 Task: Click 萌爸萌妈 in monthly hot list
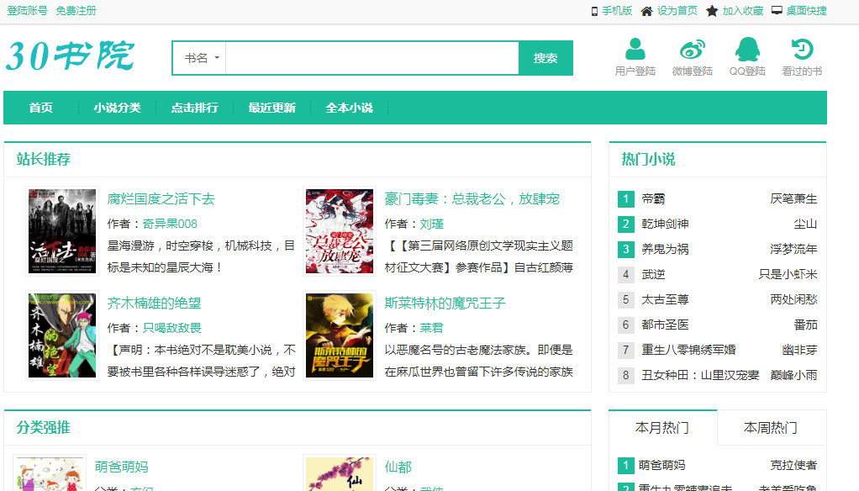(661, 465)
